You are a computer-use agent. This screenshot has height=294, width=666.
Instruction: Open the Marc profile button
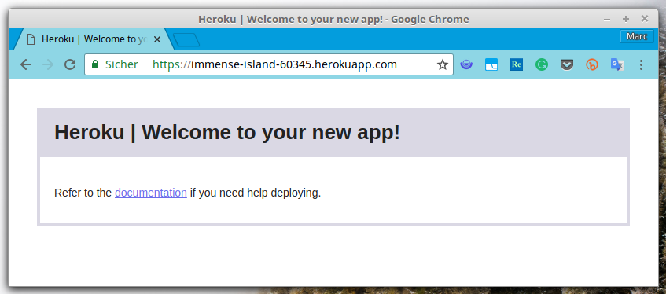coord(637,36)
